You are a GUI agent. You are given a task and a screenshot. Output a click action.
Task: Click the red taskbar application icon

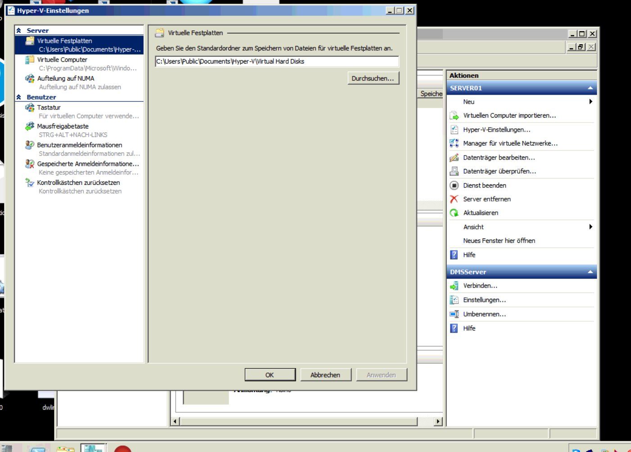(122, 448)
